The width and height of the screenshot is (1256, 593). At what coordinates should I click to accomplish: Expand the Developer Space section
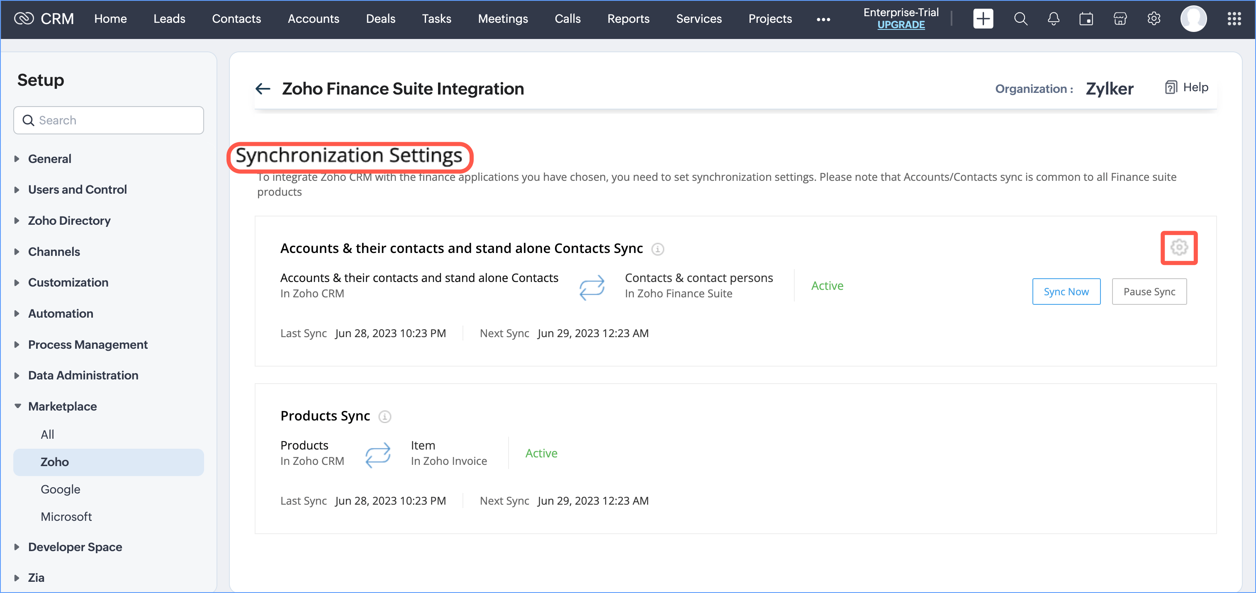[75, 547]
